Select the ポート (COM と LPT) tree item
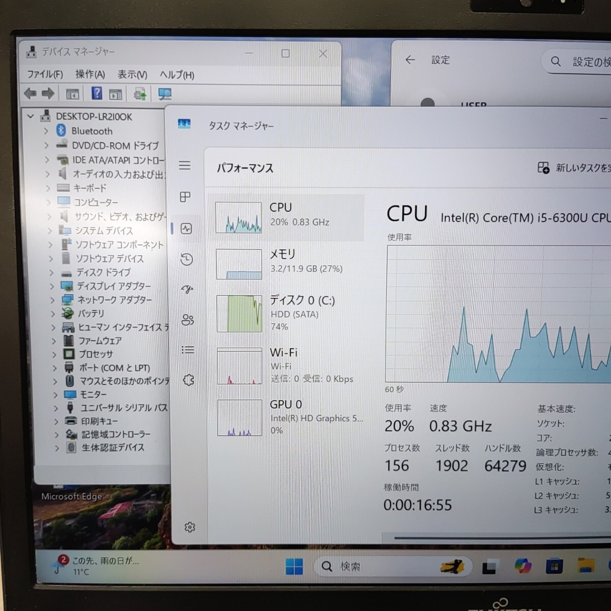611x611 pixels. (114, 368)
